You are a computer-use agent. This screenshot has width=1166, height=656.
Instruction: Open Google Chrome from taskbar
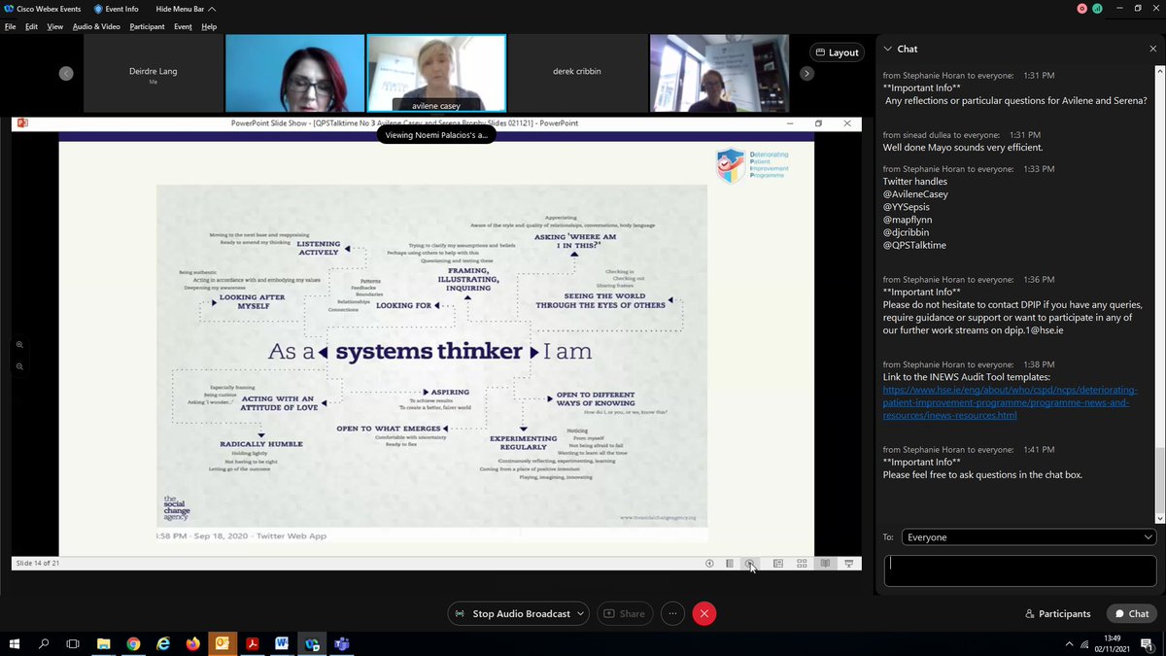click(x=133, y=643)
